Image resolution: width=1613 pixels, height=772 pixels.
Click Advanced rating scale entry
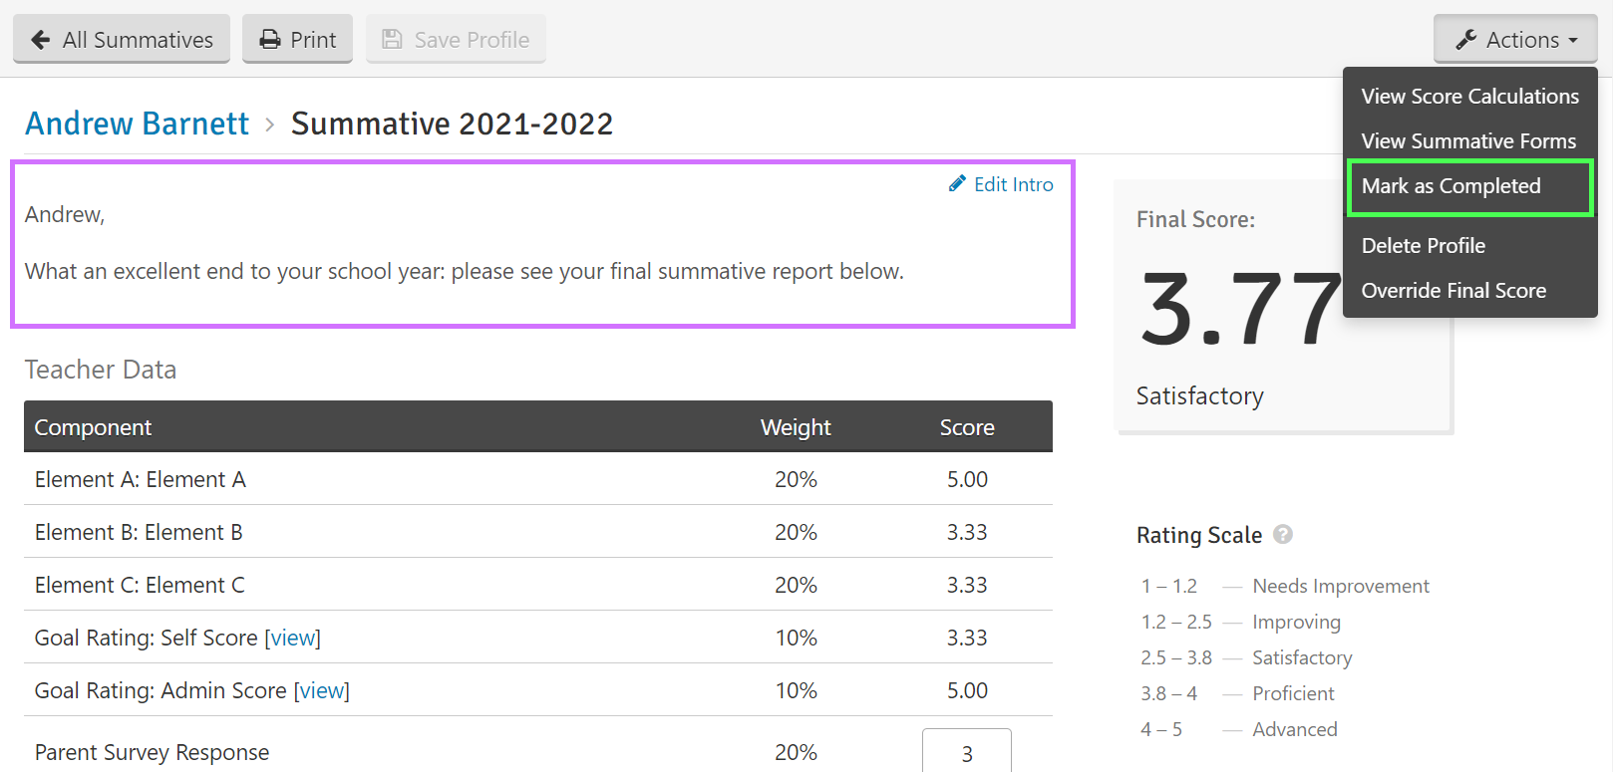(x=1295, y=729)
